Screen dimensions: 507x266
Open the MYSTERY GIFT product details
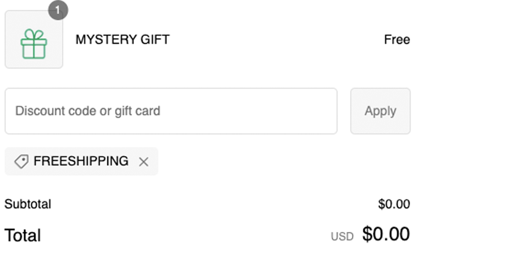coord(123,39)
